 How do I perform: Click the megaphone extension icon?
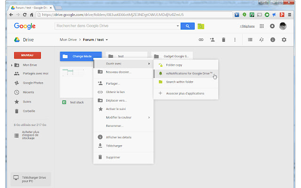point(274,15)
